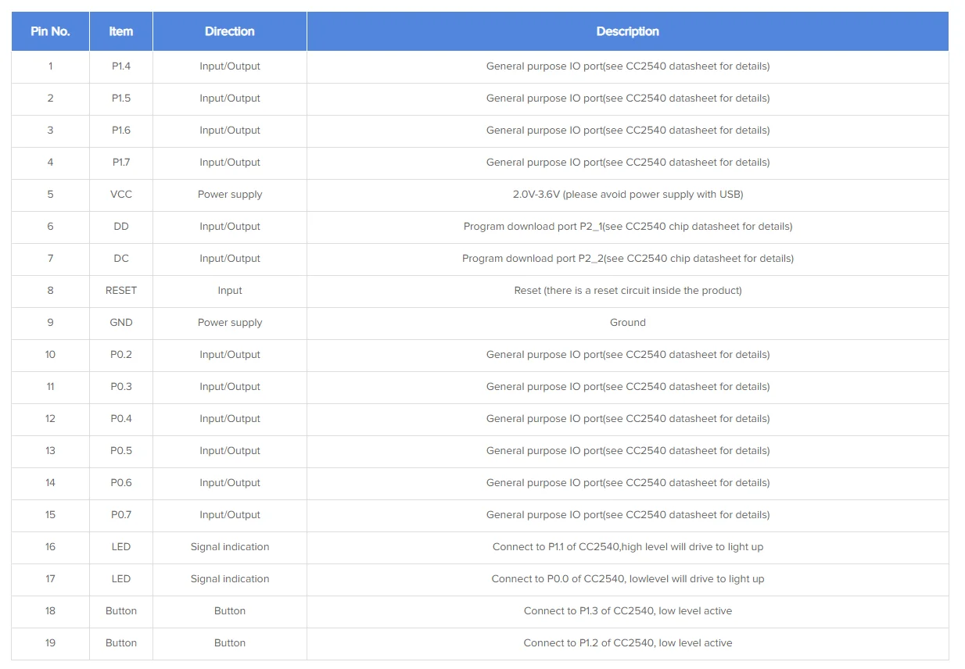Click the "Connect to P1.3 of CC2540" description
The width and height of the screenshot is (965, 669).
(x=628, y=611)
